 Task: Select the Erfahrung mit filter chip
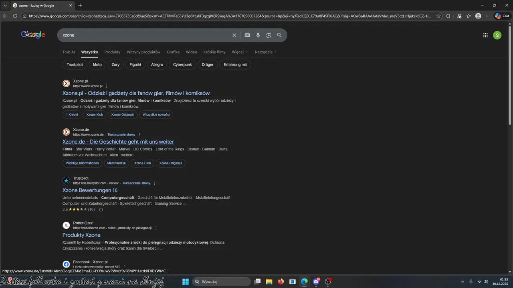coord(235,64)
